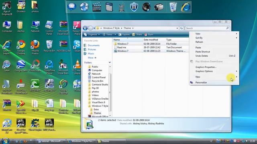Screen dimensions: 257x144
Task: Launch Internet Explorer from the top dock
Action: [186, 7]
